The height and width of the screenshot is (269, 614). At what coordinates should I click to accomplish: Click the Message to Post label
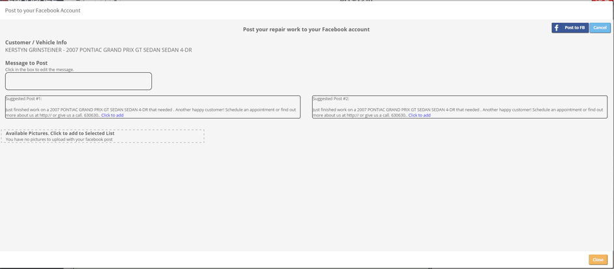tap(26, 63)
